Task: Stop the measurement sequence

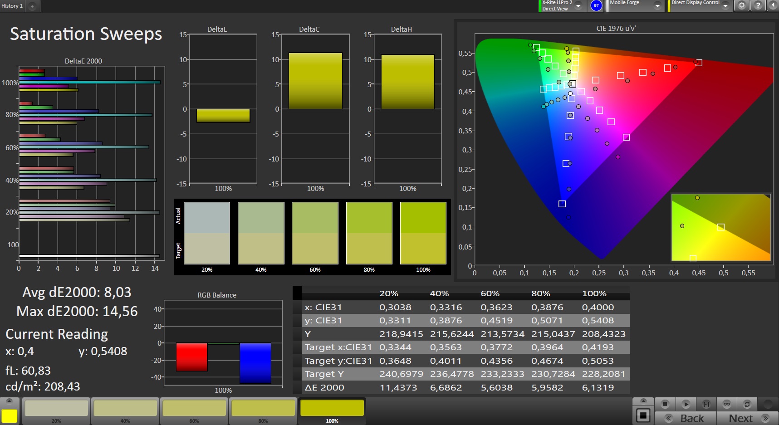Action: point(665,404)
